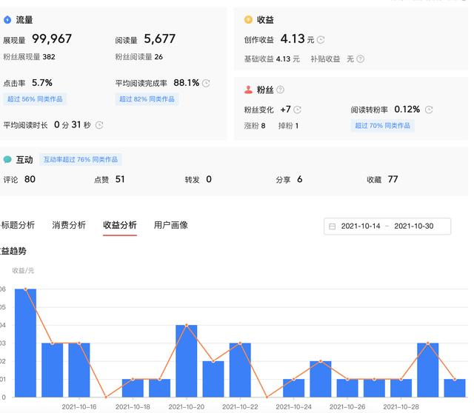Click the bar above 2021-10-20 label

[x=186, y=361]
